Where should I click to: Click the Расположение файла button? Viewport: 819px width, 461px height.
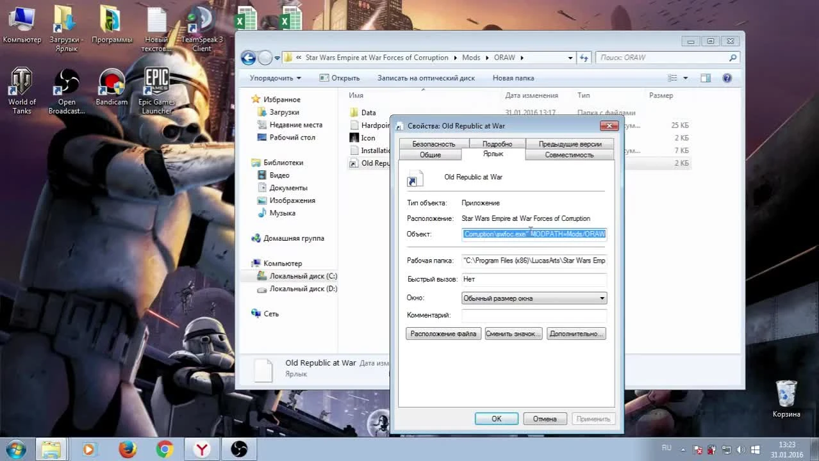443,334
